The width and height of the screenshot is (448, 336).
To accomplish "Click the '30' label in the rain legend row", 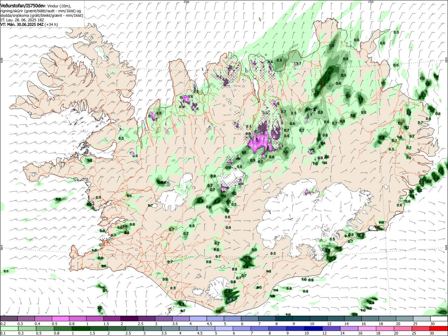I will click(433, 333).
